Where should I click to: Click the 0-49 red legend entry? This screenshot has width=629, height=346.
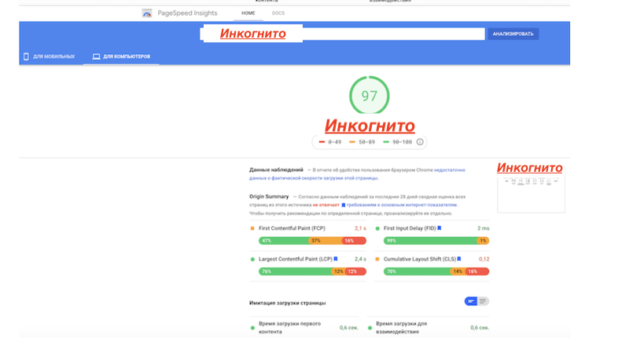click(329, 142)
